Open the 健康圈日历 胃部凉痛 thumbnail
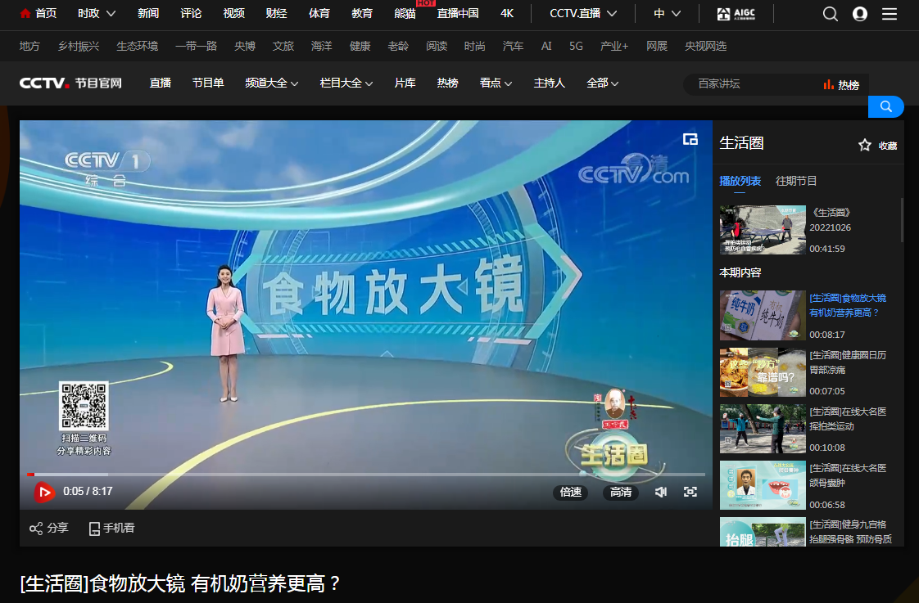 [763, 372]
